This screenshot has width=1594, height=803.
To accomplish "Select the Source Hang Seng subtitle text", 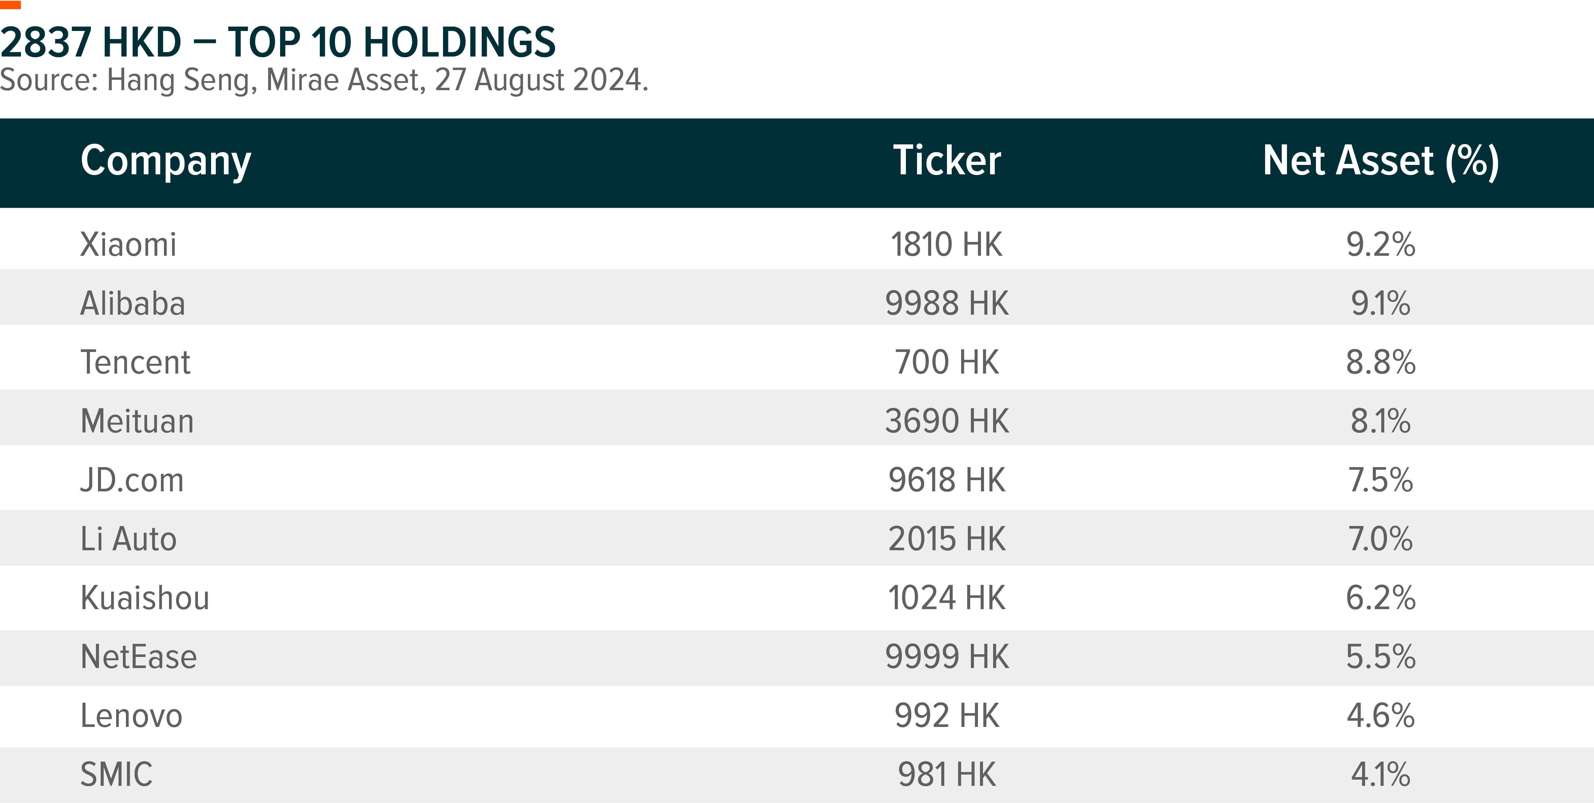I will 324,80.
